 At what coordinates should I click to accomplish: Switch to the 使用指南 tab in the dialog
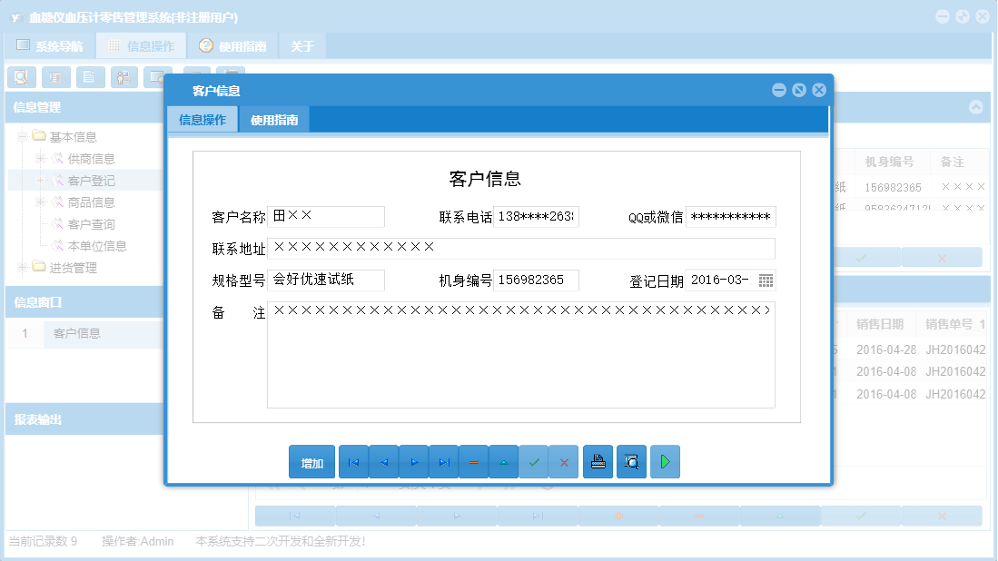tap(274, 119)
